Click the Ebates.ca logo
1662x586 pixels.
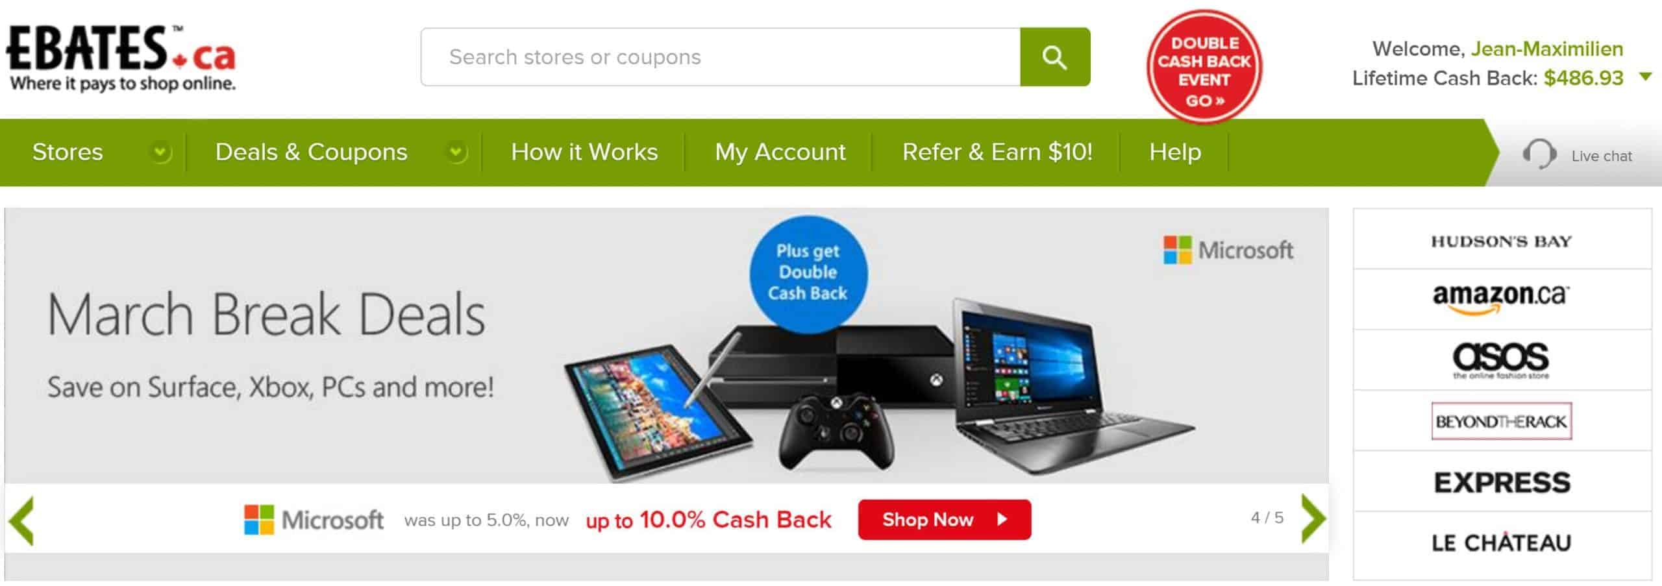pyautogui.click(x=121, y=58)
